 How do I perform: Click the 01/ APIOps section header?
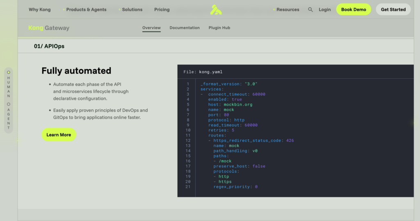49,46
